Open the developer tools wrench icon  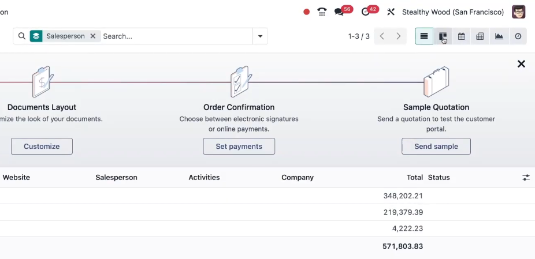(391, 12)
